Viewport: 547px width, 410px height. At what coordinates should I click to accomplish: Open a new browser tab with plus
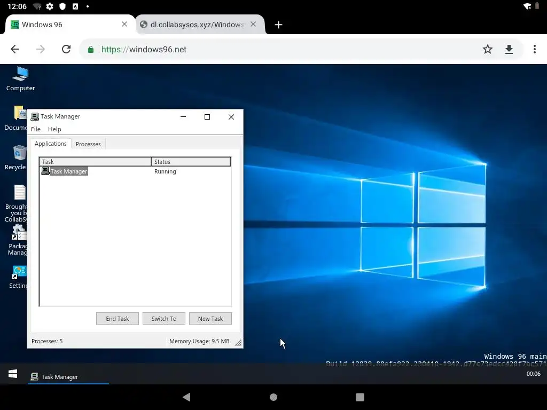(278, 25)
